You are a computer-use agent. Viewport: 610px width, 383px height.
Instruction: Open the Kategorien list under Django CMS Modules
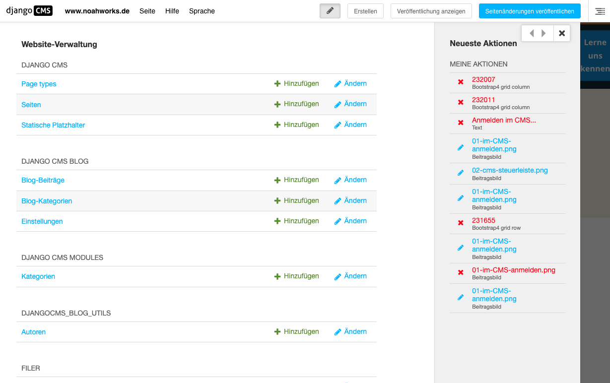[38, 276]
